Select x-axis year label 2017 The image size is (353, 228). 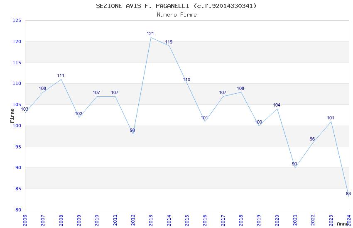[223, 220]
